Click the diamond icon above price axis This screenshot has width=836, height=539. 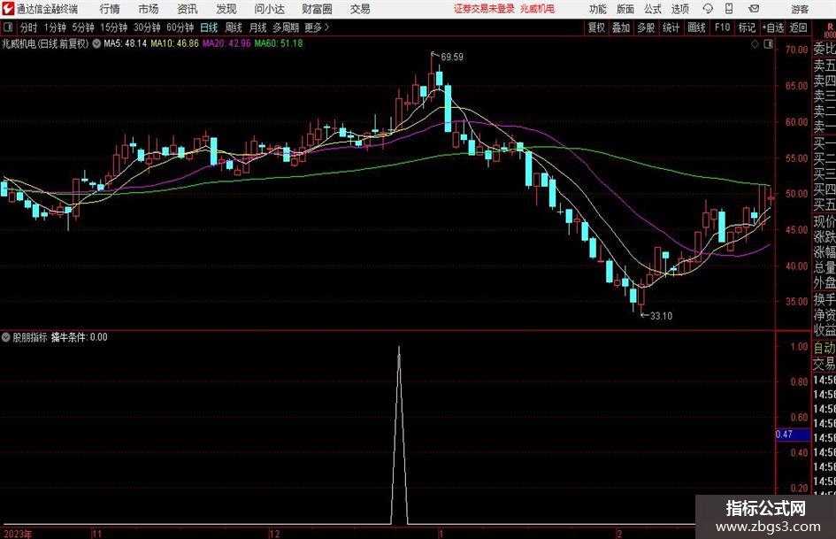coord(755,44)
